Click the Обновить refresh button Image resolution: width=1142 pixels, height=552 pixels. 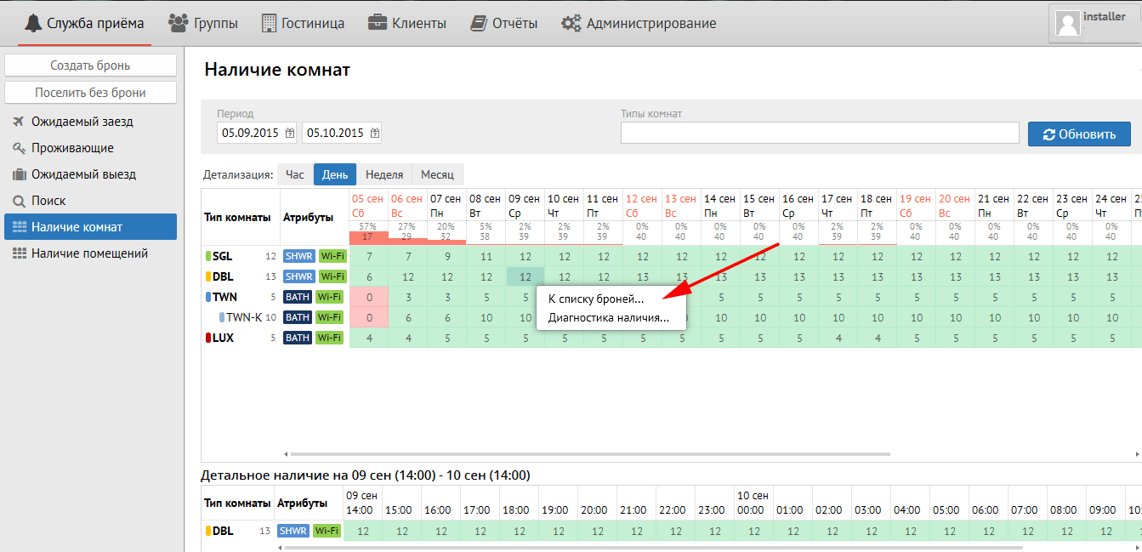tap(1079, 134)
